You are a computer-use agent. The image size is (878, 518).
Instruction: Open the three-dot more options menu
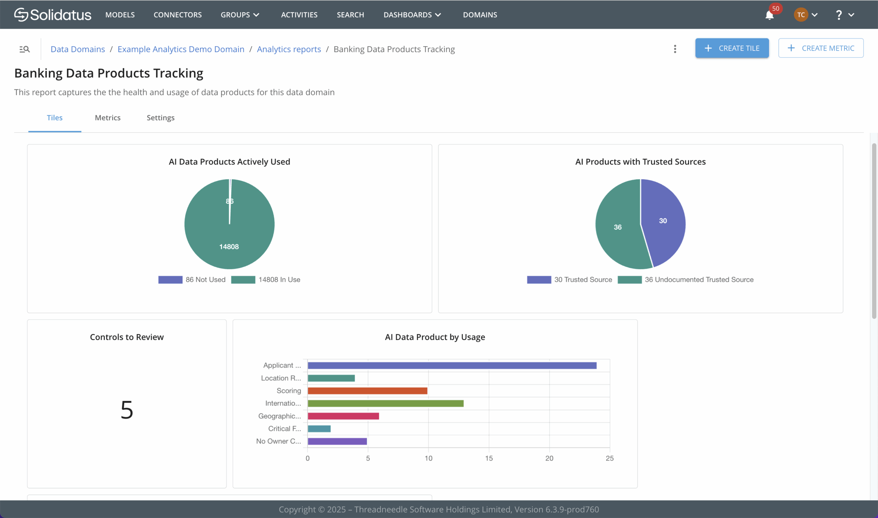(x=675, y=49)
